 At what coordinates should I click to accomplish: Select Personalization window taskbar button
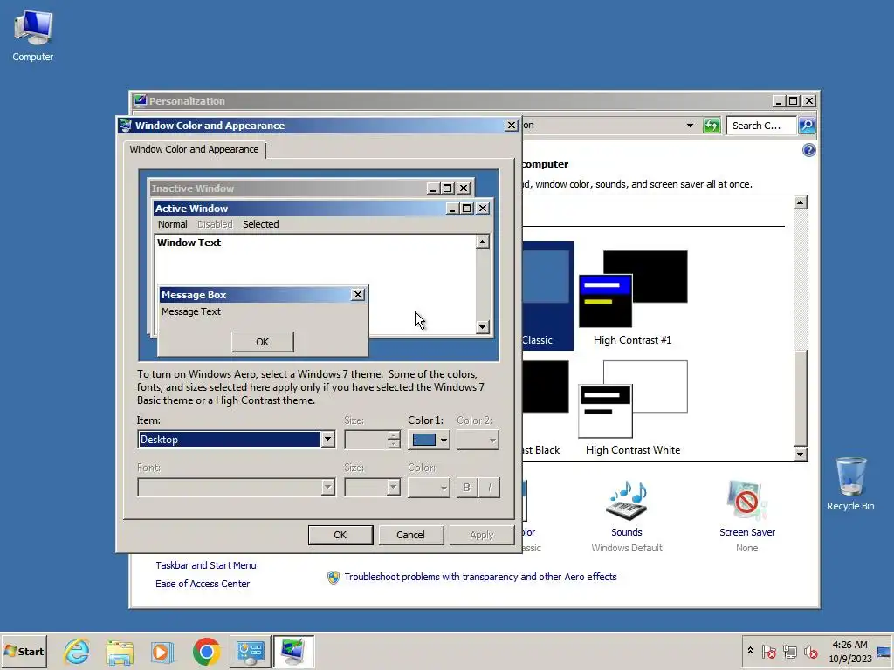[293, 651]
